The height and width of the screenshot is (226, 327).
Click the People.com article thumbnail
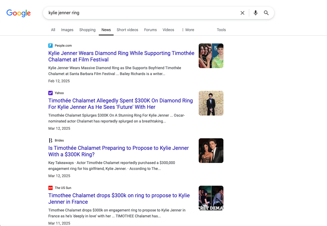[211, 56]
